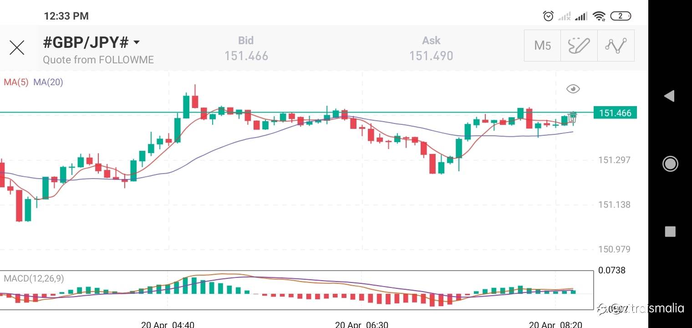Expand the #GBP/JPY# symbol dropdown
The width and height of the screenshot is (692, 328).
136,43
